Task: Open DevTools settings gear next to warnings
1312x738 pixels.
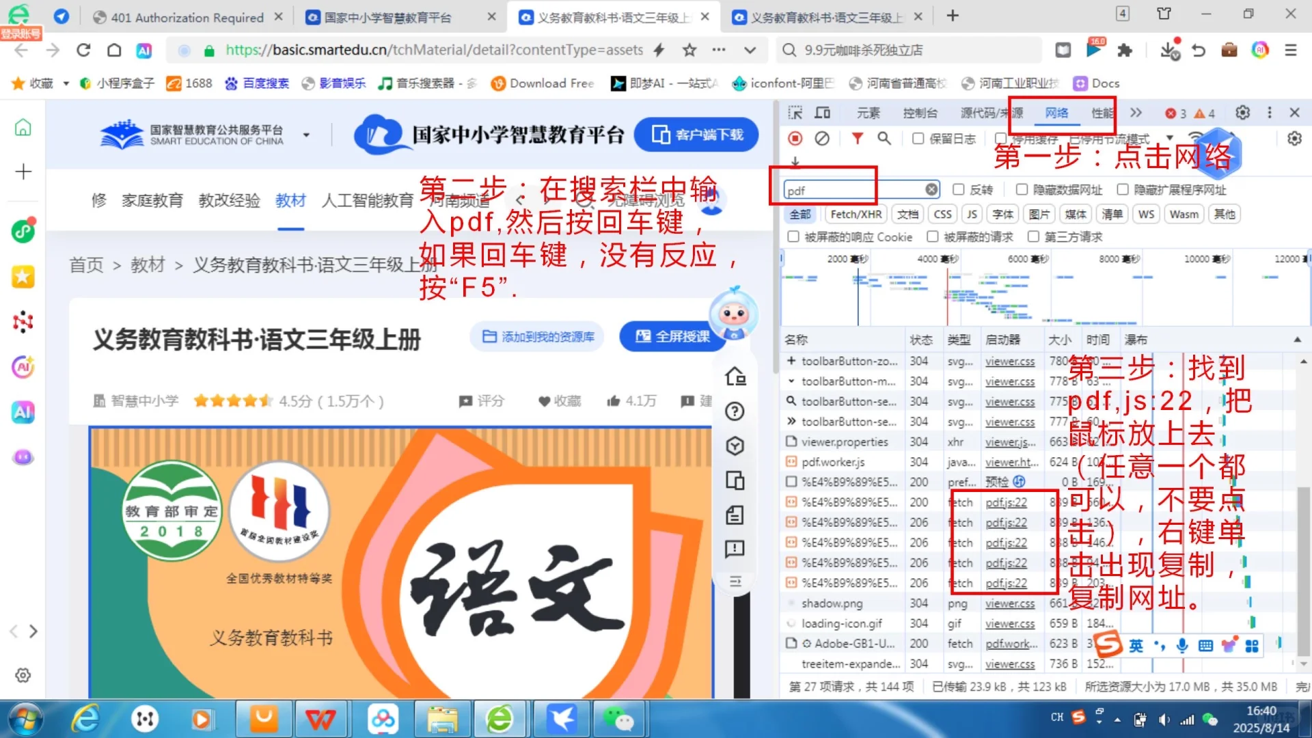Action: pyautogui.click(x=1243, y=113)
